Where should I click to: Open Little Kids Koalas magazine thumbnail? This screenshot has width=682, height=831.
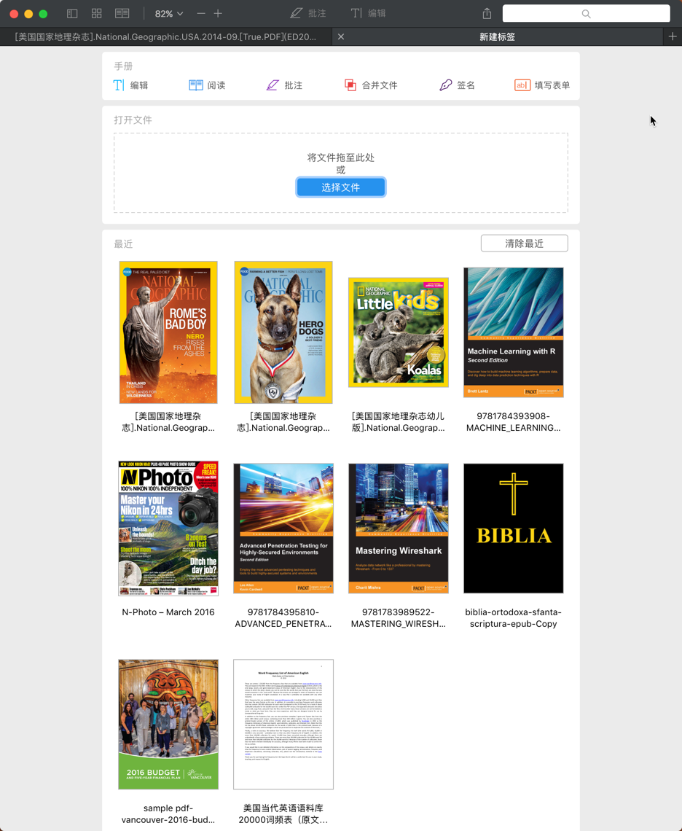pos(399,332)
